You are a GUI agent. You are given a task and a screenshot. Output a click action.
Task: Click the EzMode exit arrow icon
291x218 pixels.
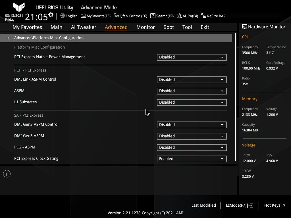250,206
